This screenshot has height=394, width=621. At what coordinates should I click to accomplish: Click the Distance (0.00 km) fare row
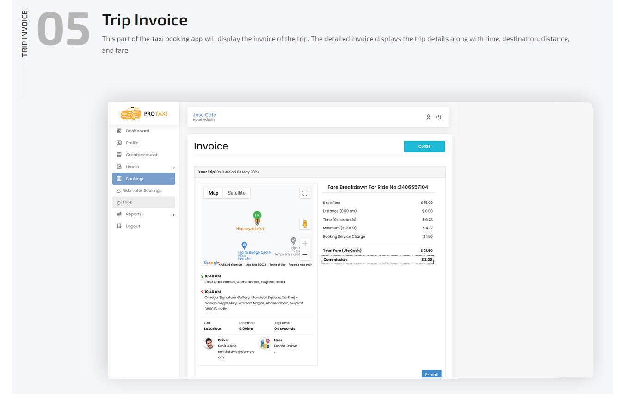tap(378, 211)
